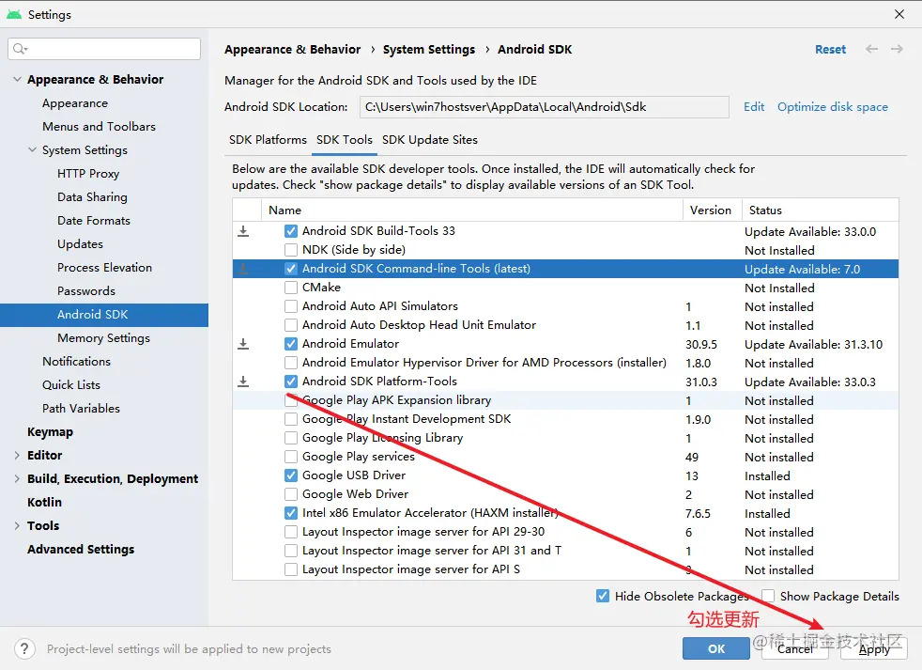Check Google Web Driver checkbox

[x=290, y=494]
